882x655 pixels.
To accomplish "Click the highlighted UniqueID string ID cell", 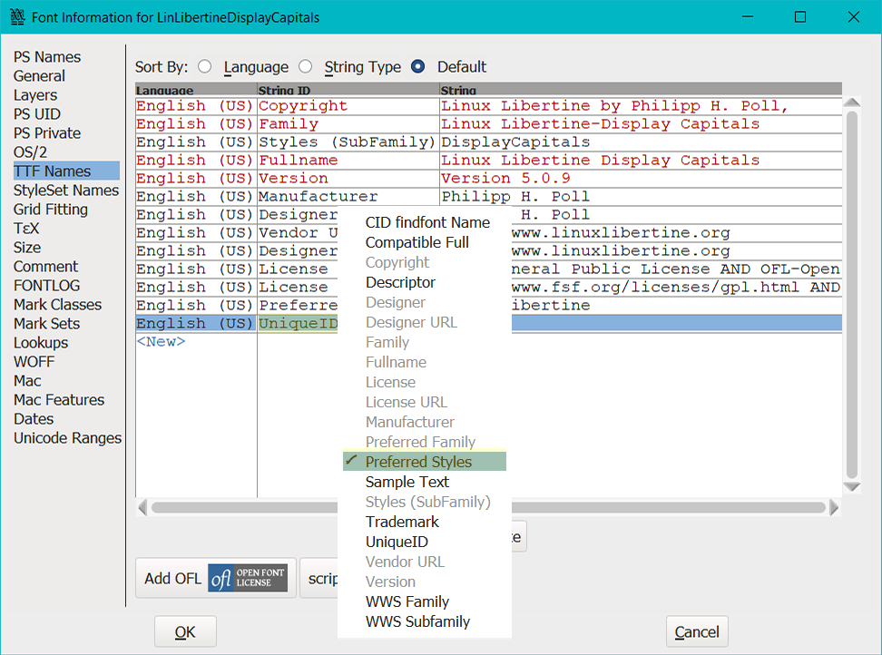I will [298, 323].
